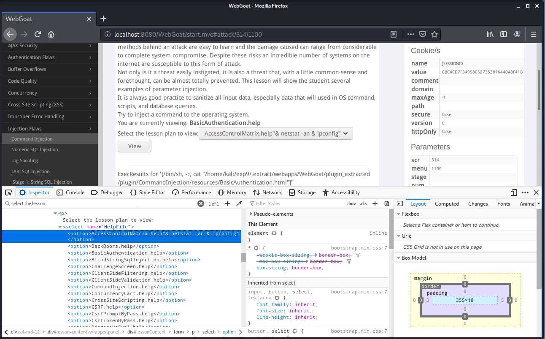This screenshot has height=339, width=545.
Task: Open the Storage tab
Action: point(302,193)
